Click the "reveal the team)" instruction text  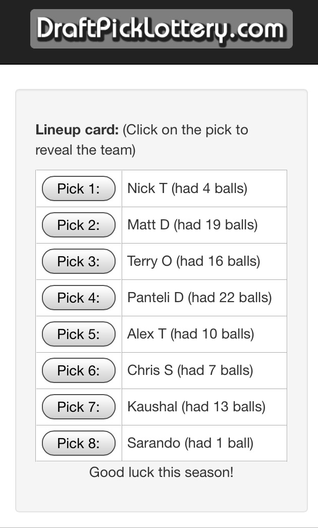pyautogui.click(x=85, y=150)
